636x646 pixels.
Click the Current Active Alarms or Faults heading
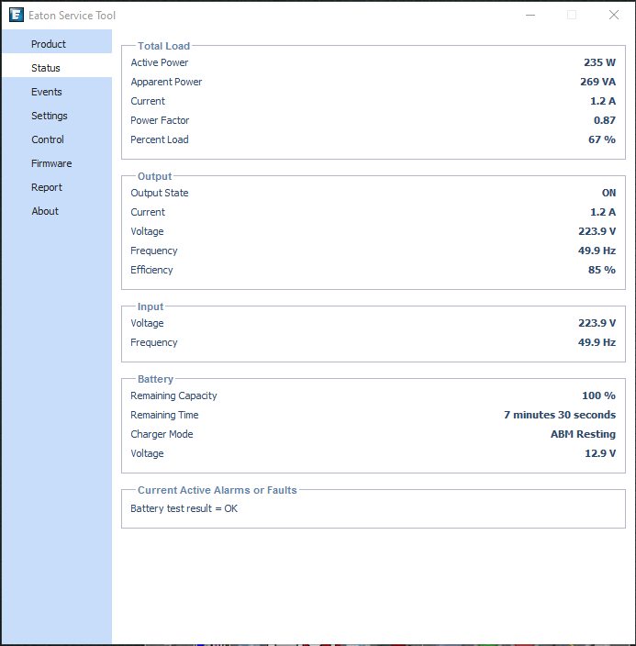218,490
